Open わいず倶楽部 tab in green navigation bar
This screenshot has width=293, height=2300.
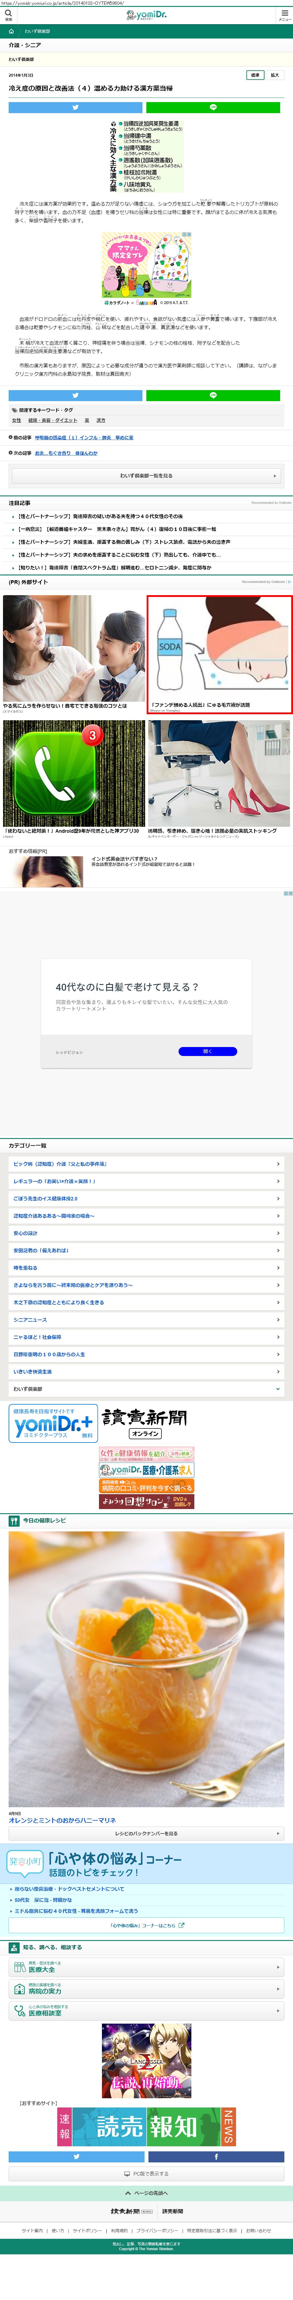(x=37, y=31)
